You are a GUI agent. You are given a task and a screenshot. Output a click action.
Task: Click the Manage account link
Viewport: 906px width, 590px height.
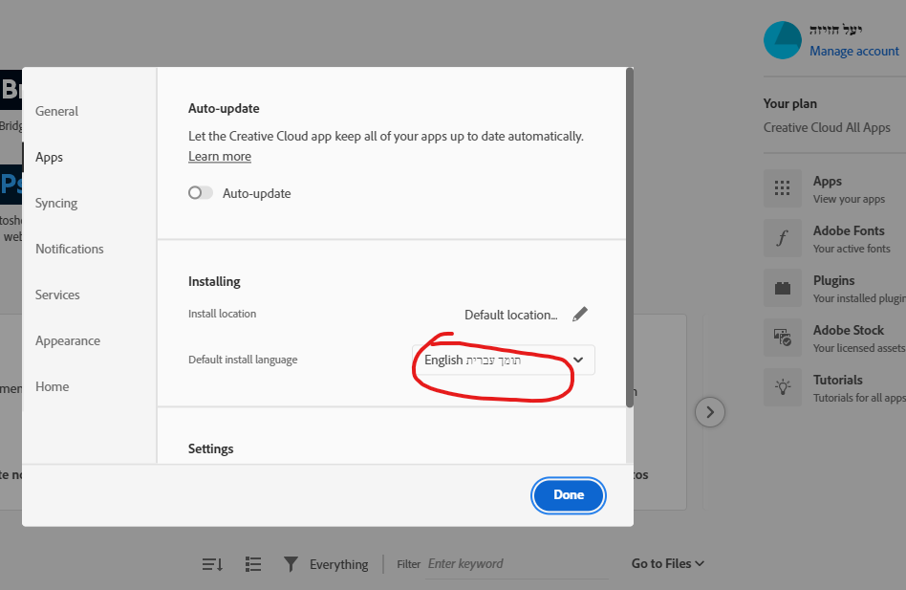tap(854, 51)
